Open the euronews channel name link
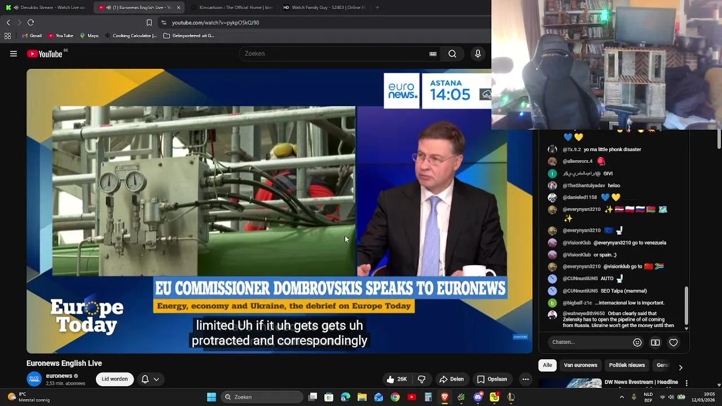Screen dimensions: 722x406 click(59, 376)
